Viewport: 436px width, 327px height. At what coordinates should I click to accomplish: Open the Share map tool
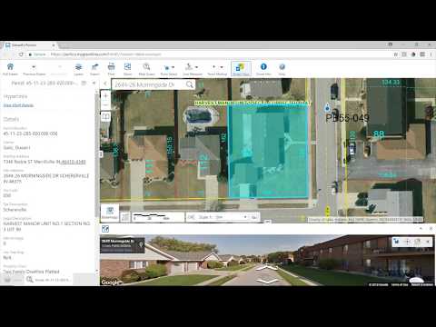click(127, 67)
